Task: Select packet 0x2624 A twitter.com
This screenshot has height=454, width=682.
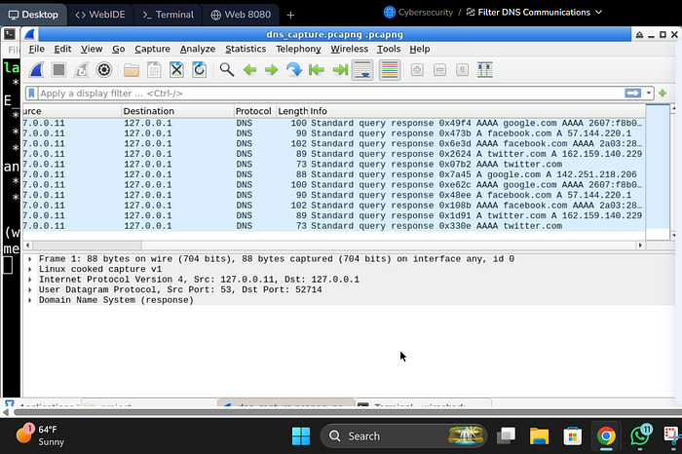Action: pos(334,154)
